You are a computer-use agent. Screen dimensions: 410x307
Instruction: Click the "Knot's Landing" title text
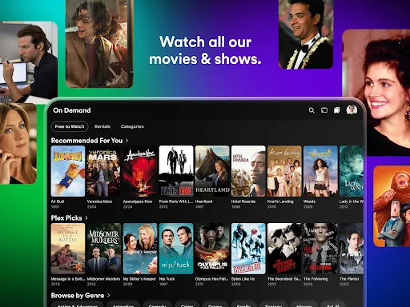(280, 201)
